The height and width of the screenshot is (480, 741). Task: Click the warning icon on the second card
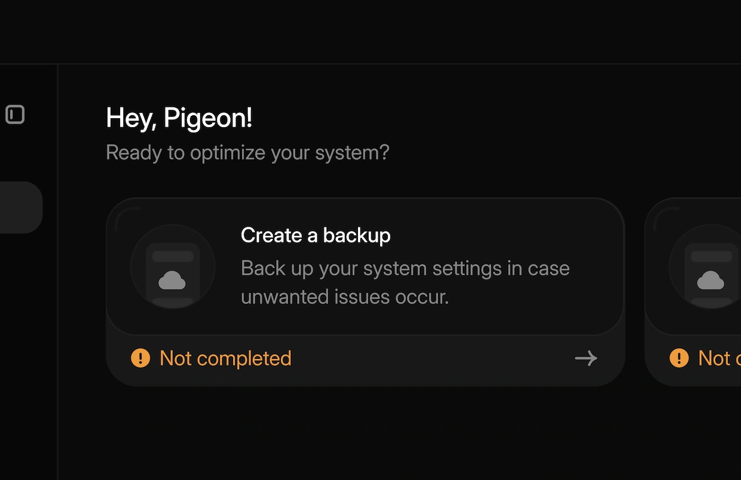pos(679,358)
